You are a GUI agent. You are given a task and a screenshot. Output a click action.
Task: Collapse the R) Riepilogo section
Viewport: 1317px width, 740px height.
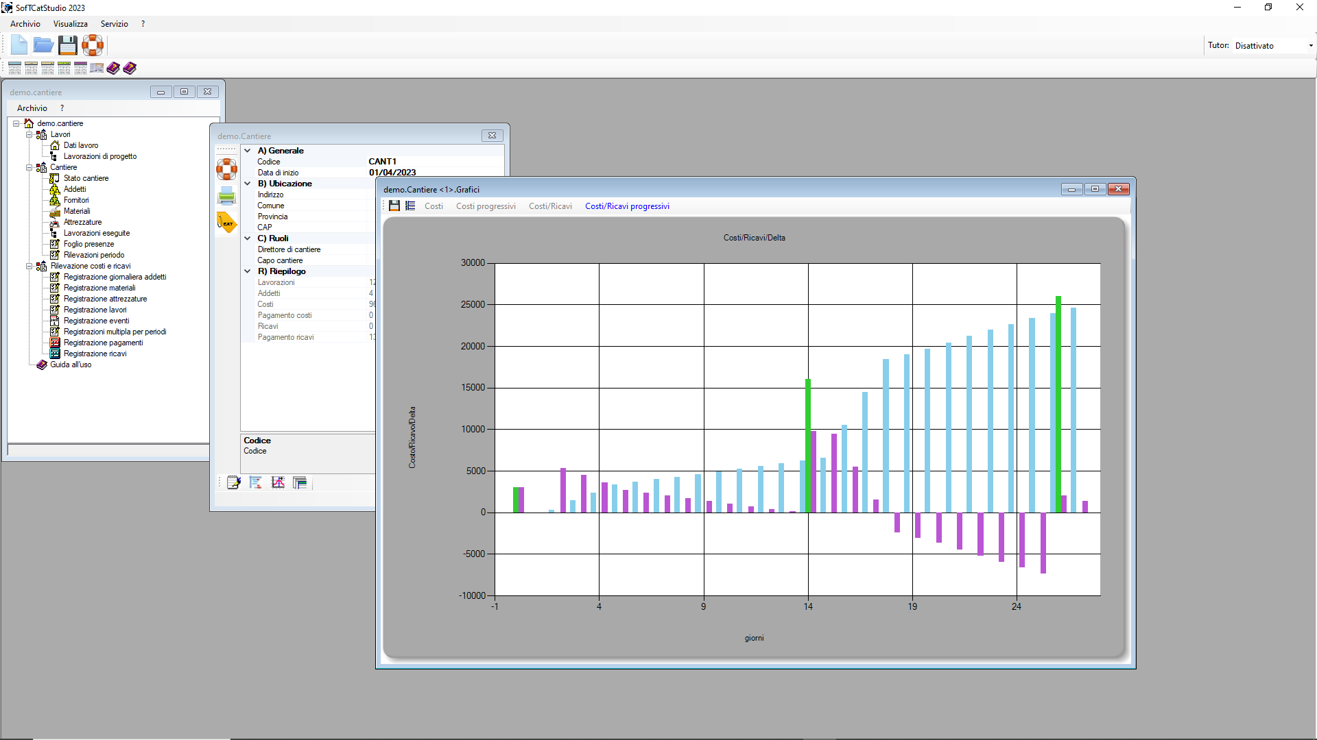click(x=248, y=271)
